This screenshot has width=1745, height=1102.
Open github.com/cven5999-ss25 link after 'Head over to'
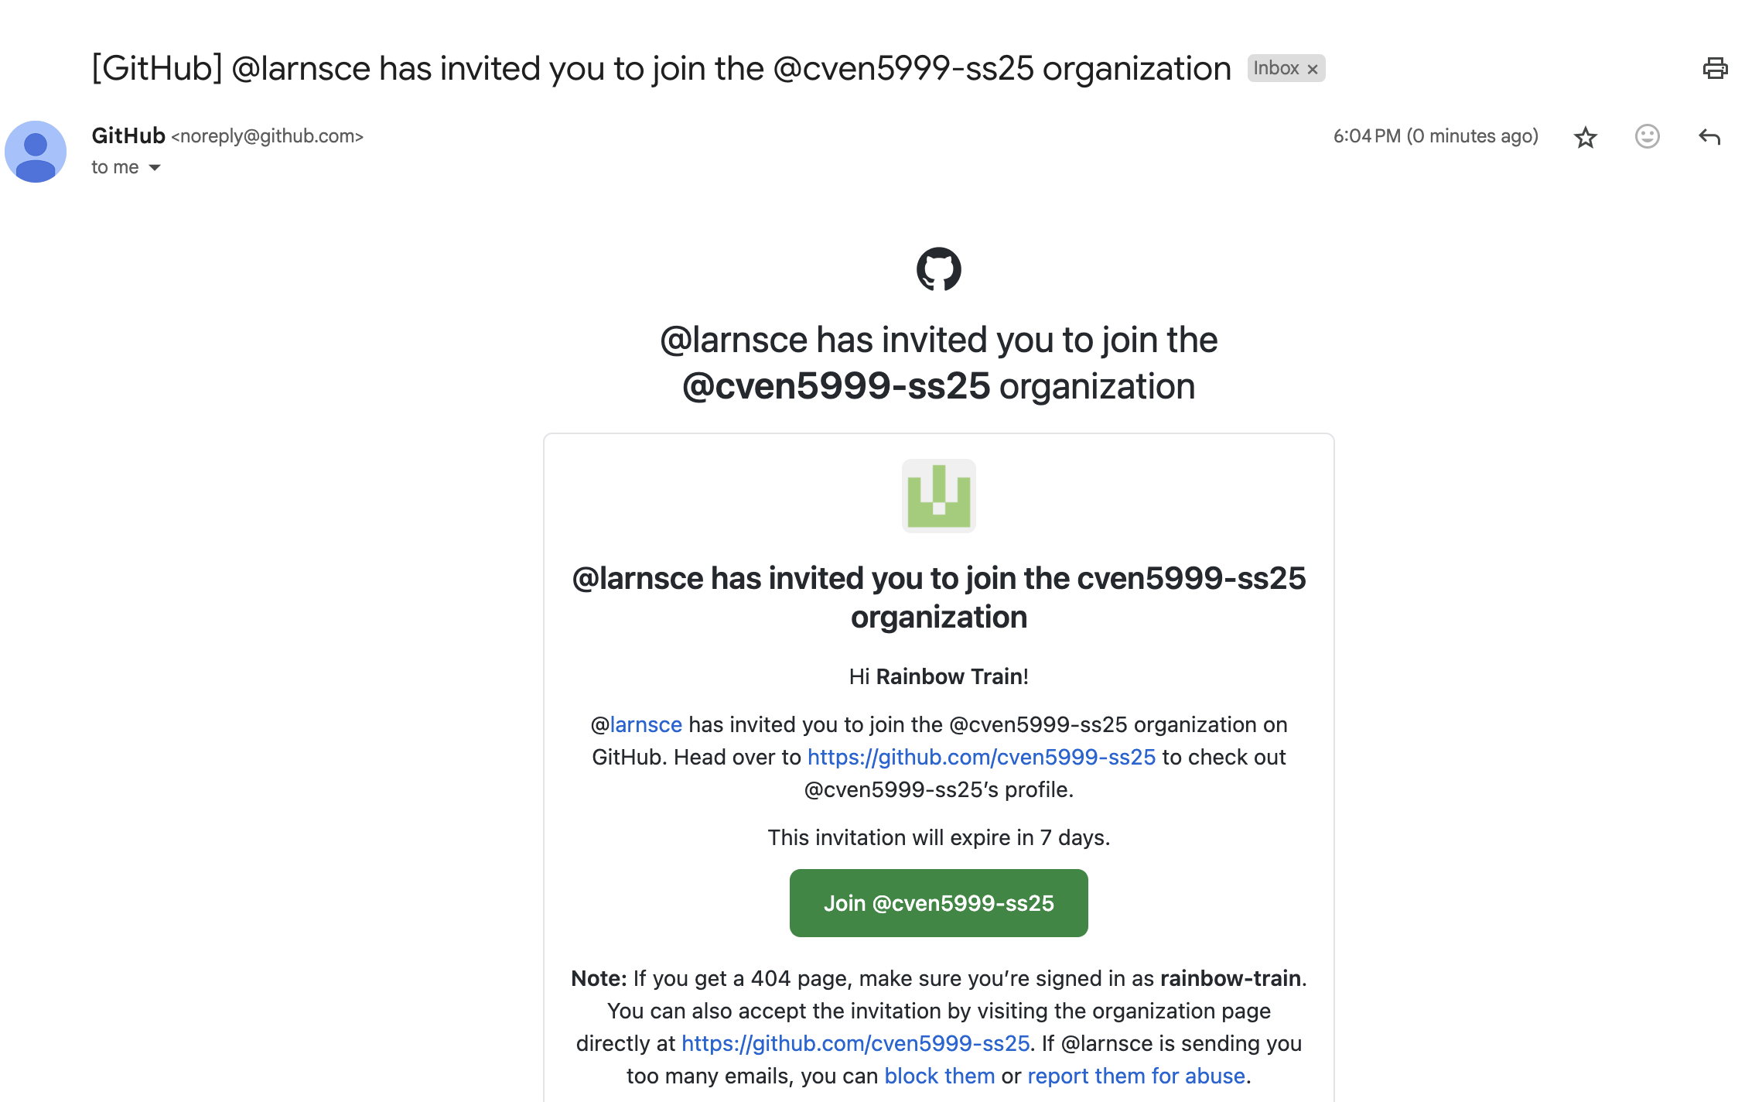981,757
